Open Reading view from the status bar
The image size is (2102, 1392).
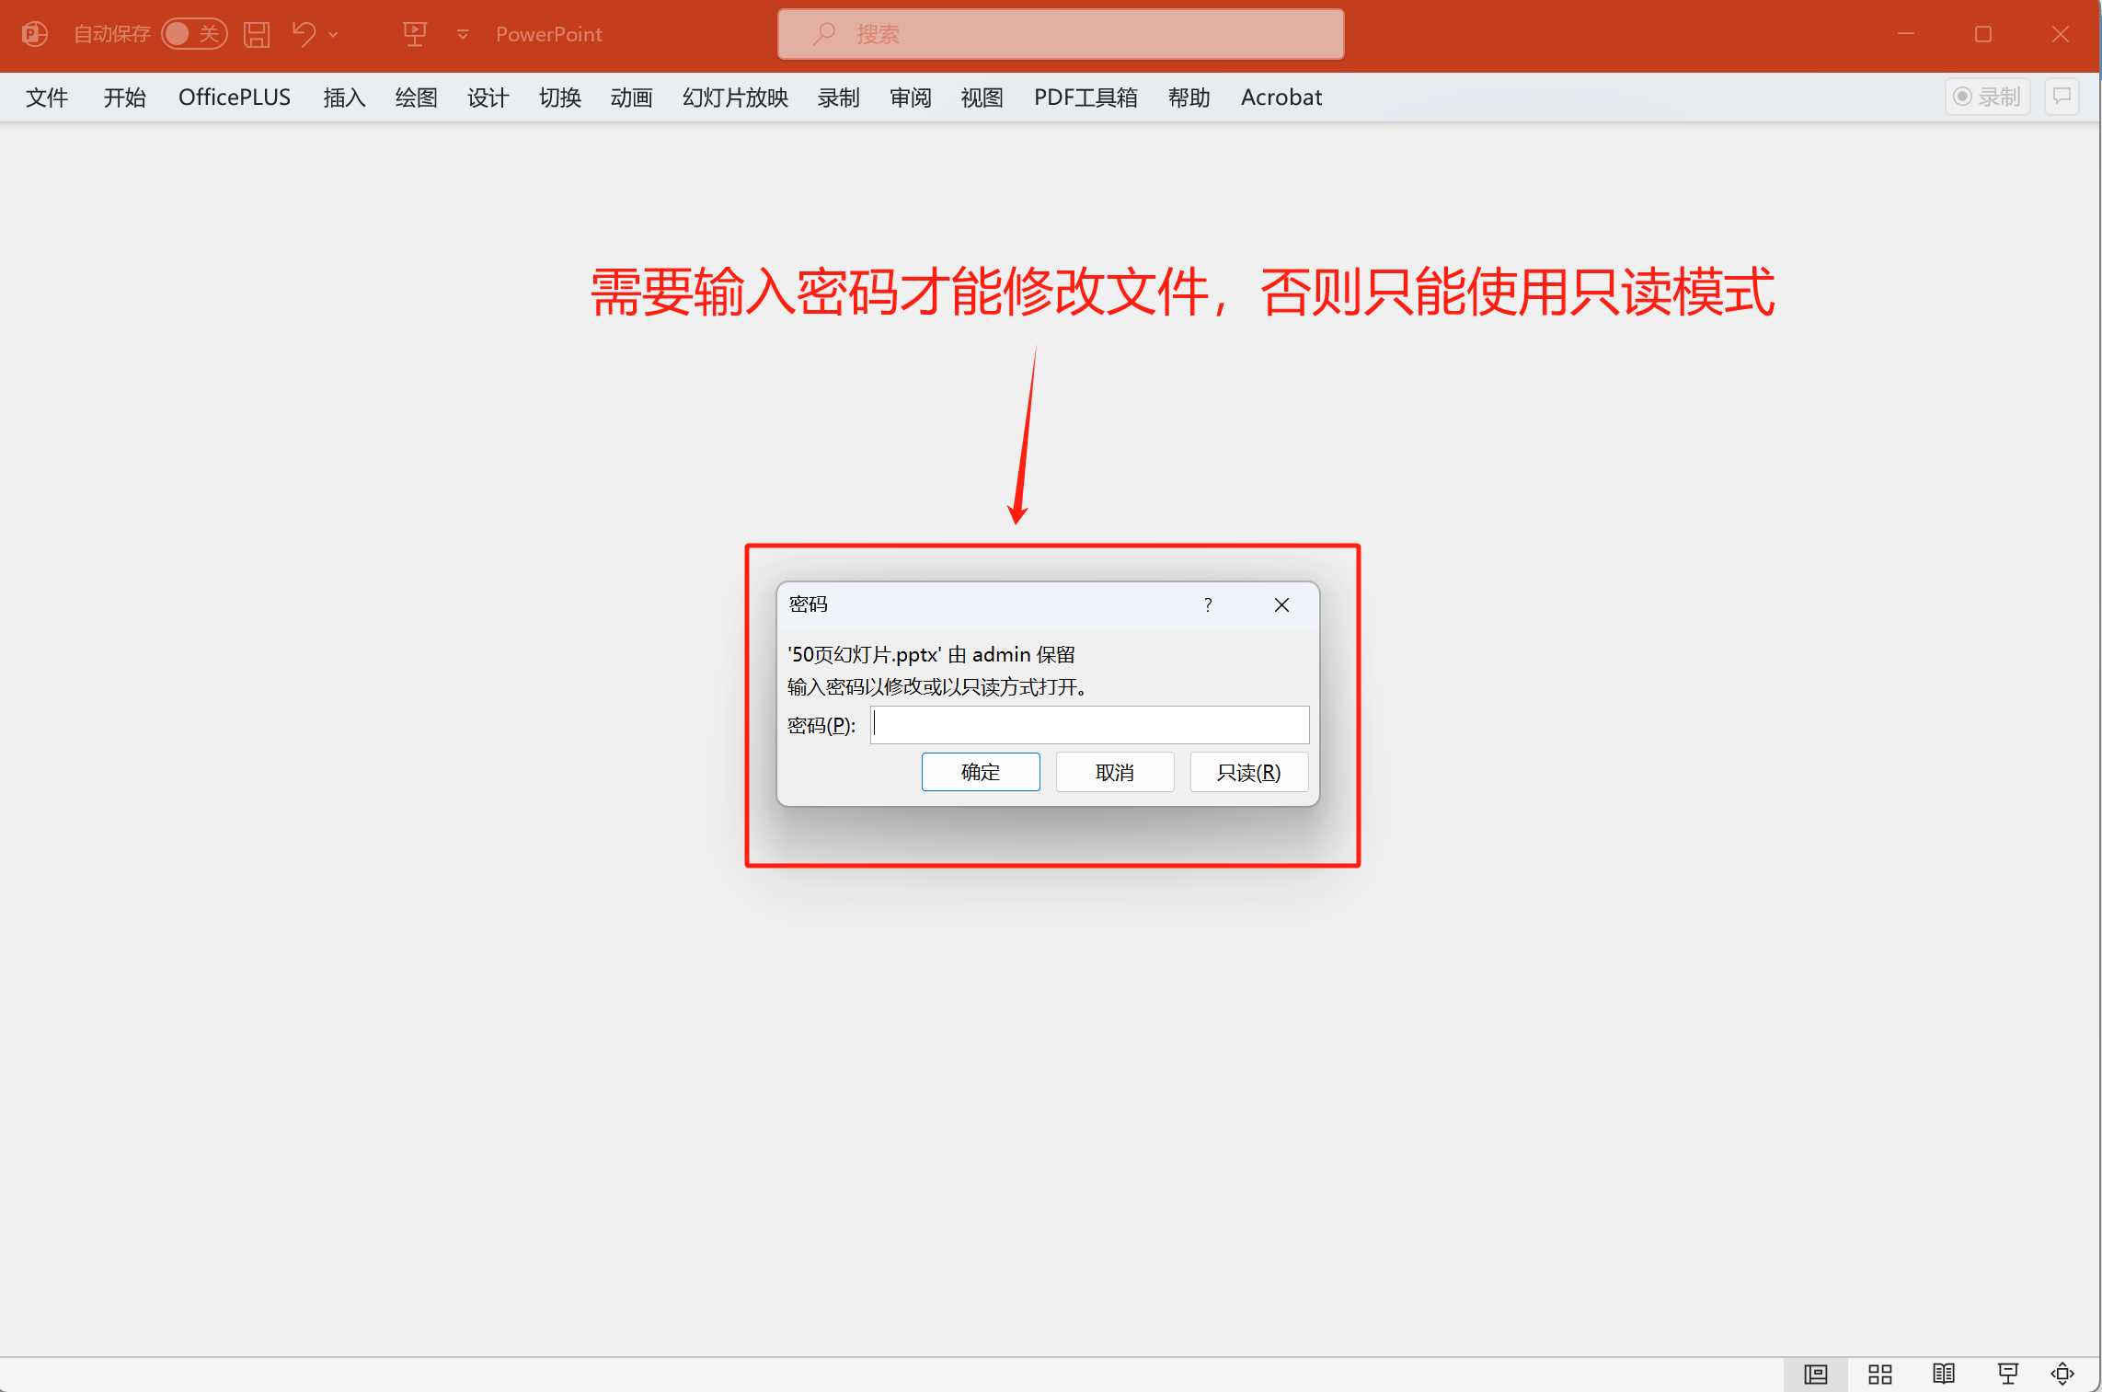pos(1944,1374)
